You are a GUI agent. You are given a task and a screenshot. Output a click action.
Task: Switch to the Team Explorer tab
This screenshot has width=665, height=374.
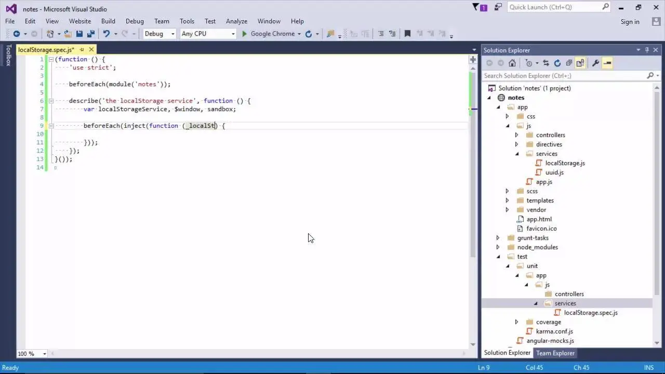pyautogui.click(x=555, y=353)
